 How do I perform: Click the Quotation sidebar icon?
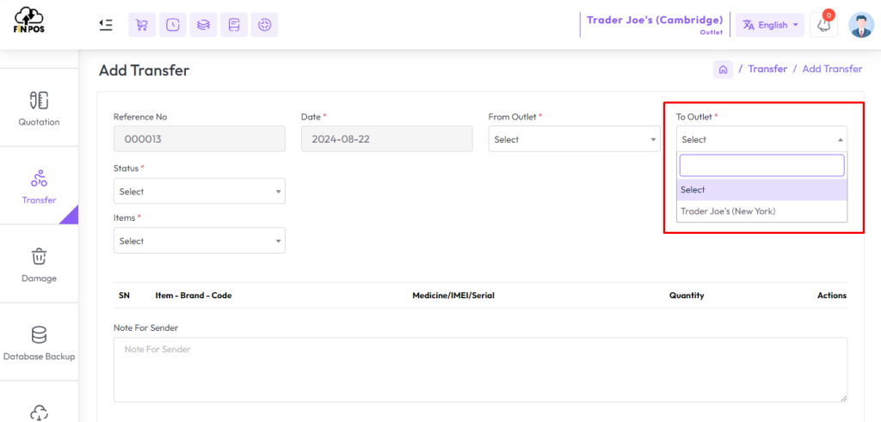tap(39, 101)
